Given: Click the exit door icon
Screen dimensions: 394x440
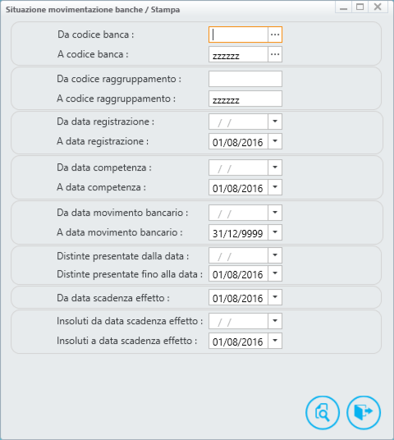Looking at the screenshot, I should point(364,412).
